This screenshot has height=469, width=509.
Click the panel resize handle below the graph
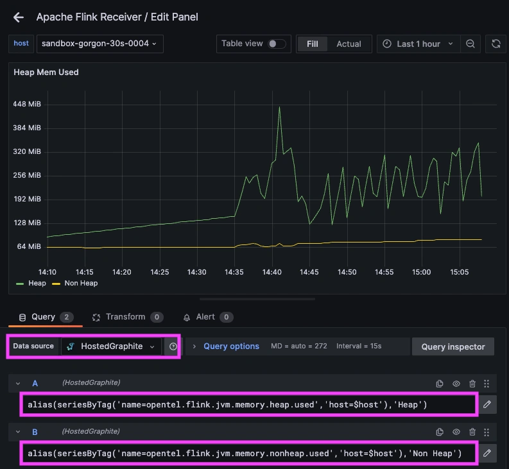(257, 299)
